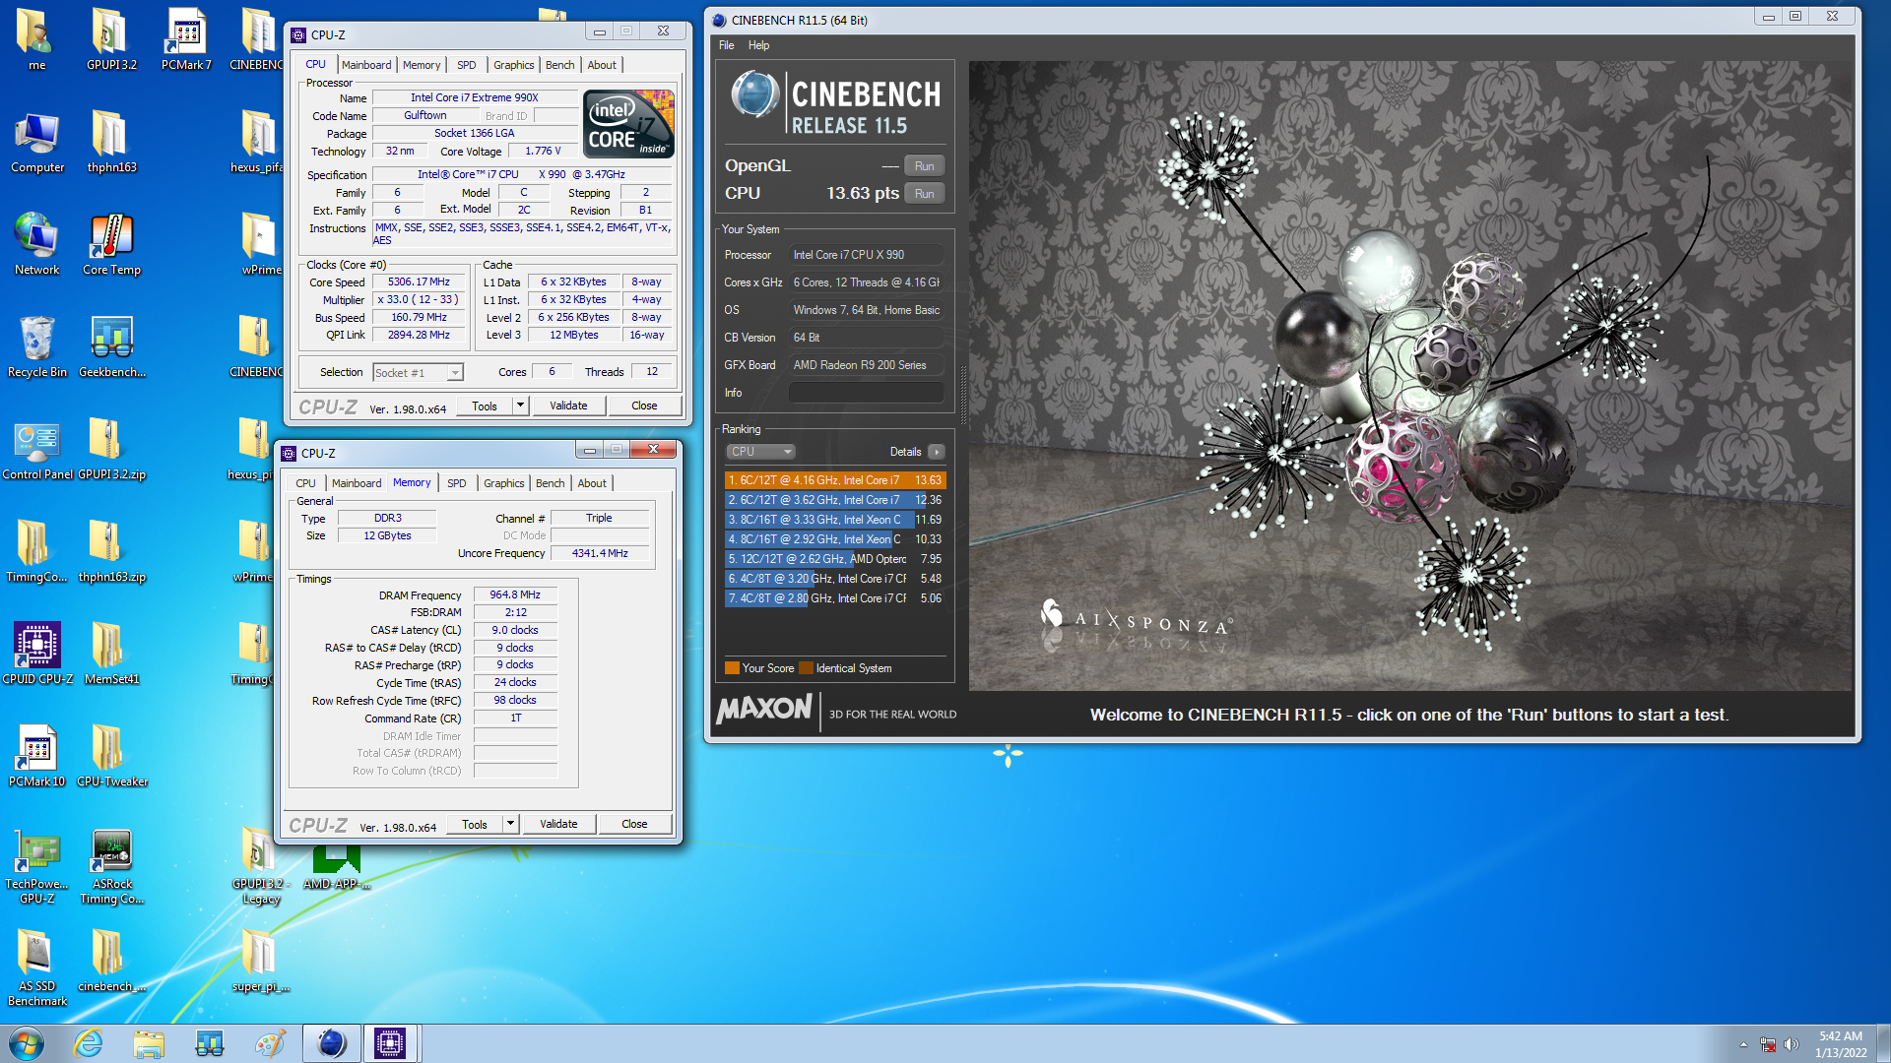Select CPU tab in Memory CPU-Z window

(305, 483)
